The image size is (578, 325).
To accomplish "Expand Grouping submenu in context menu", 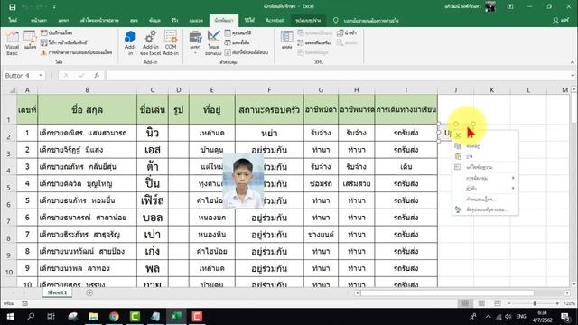I will coord(485,178).
